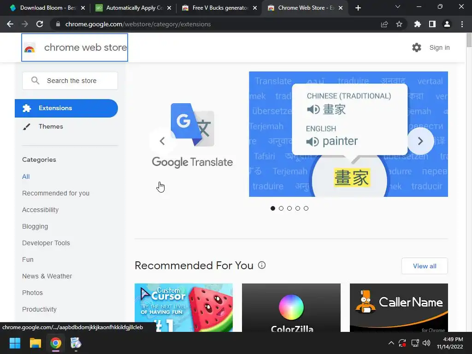Open File Explorer from taskbar
The width and height of the screenshot is (472, 354).
[x=35, y=343]
